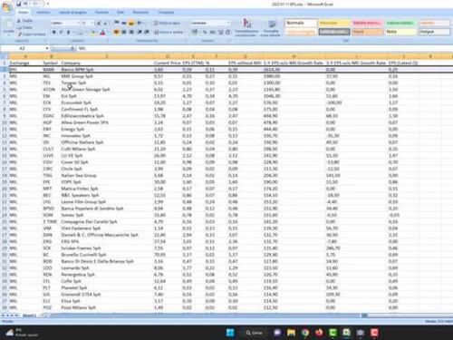
Task: Click the increase decimal places icon
Action: click(x=221, y=32)
